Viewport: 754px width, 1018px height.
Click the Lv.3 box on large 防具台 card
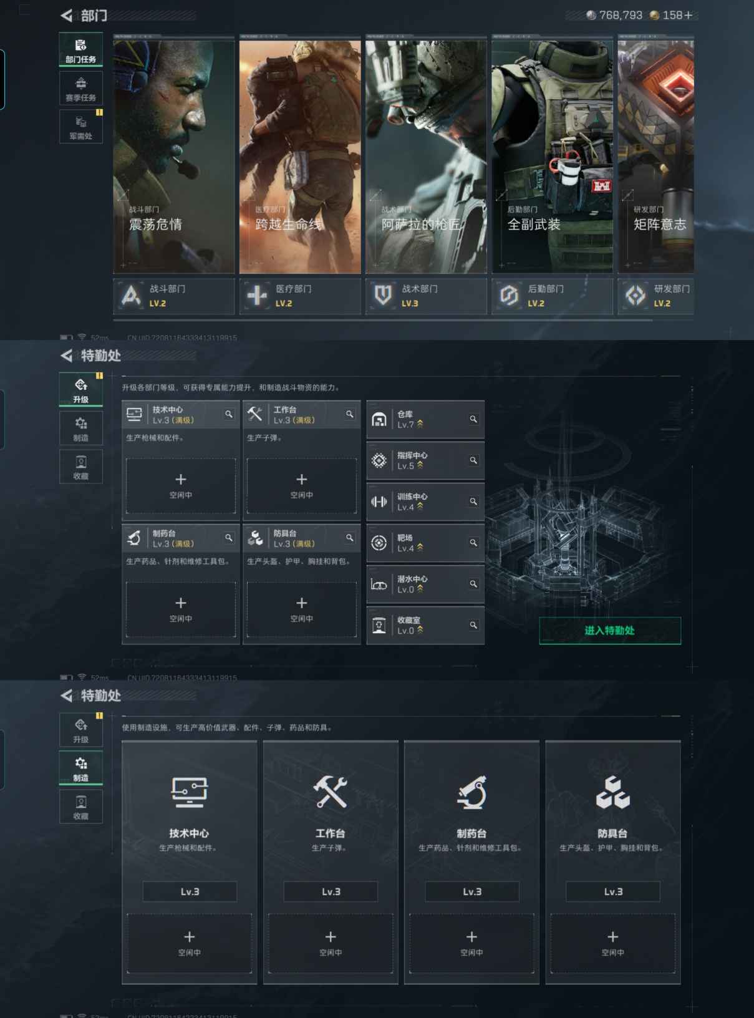(612, 891)
